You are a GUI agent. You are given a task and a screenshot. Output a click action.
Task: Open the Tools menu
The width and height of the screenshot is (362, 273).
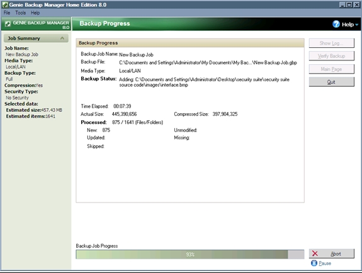click(21, 13)
